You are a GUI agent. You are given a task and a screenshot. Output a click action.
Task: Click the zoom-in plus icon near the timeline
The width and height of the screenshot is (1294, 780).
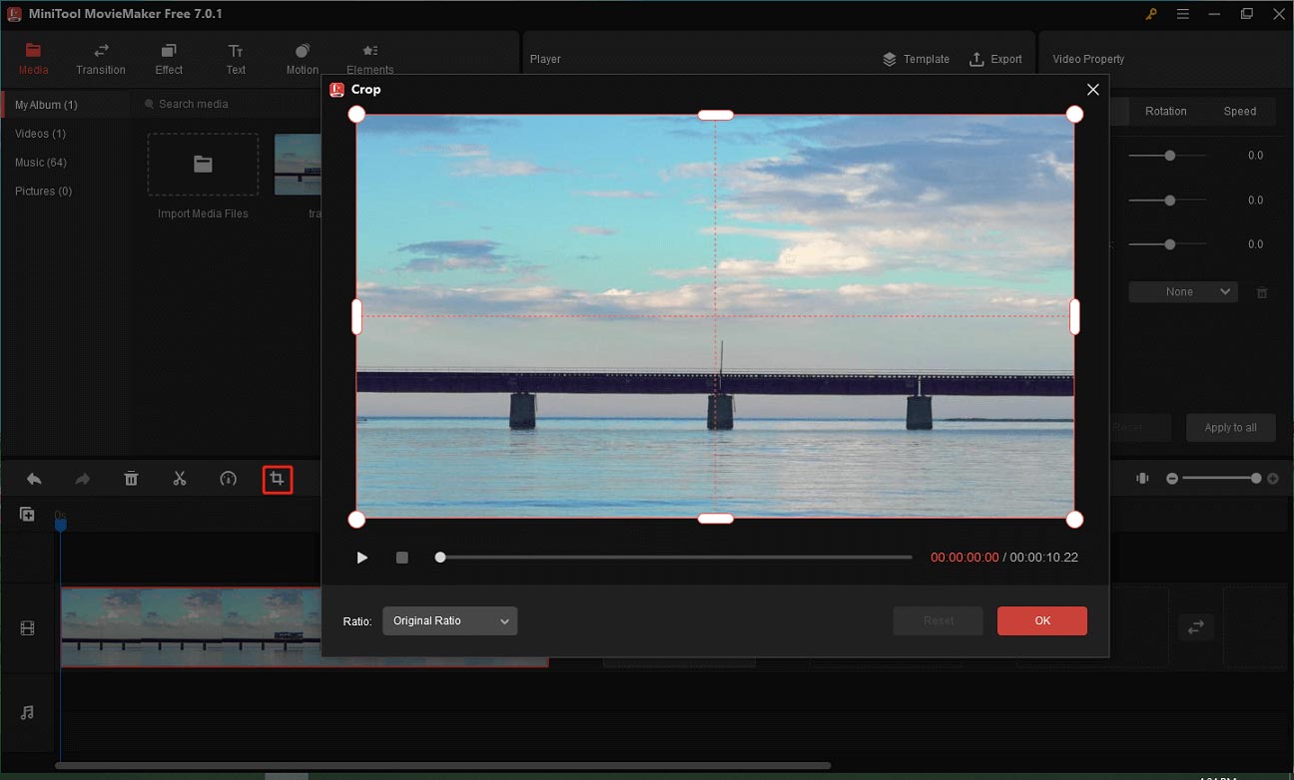pyautogui.click(x=1273, y=478)
